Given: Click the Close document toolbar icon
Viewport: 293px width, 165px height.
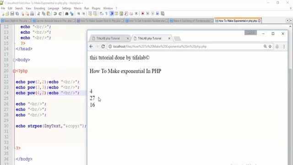Looking at the screenshot, I should coord(22,14).
